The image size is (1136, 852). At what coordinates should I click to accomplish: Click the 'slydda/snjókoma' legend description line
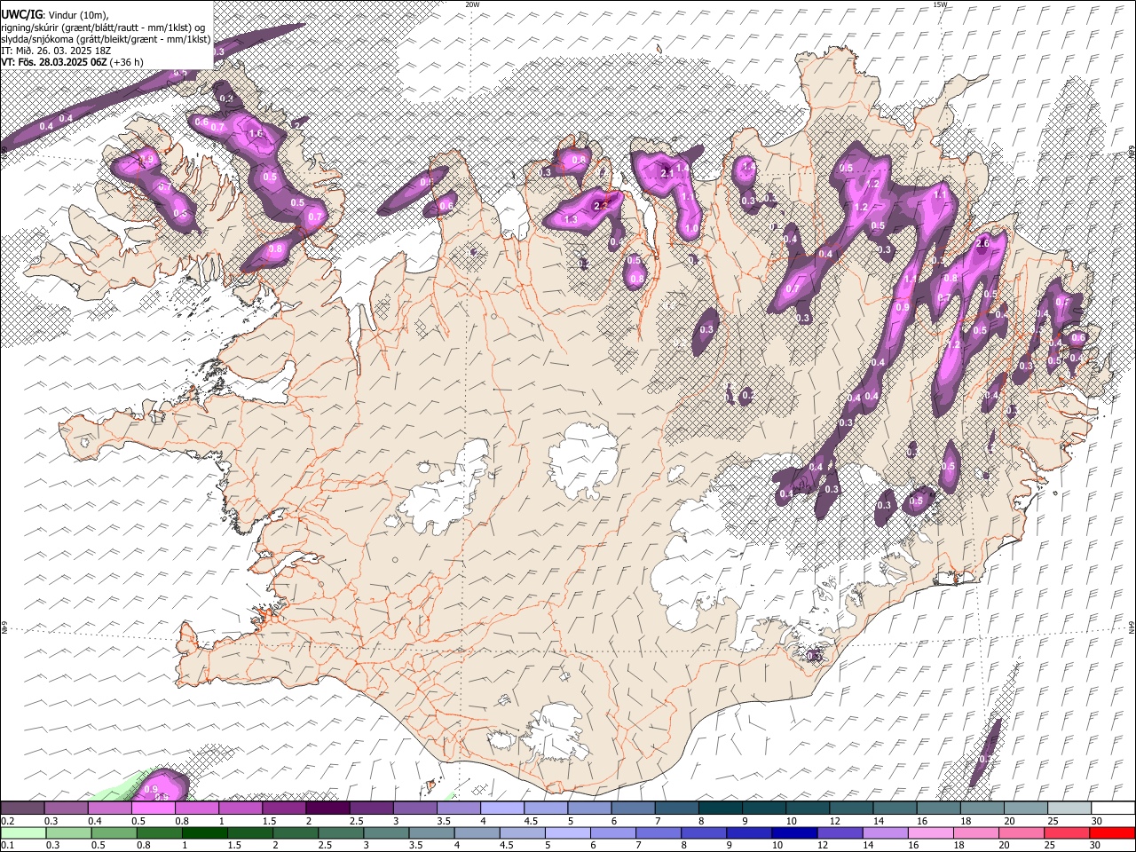click(106, 39)
